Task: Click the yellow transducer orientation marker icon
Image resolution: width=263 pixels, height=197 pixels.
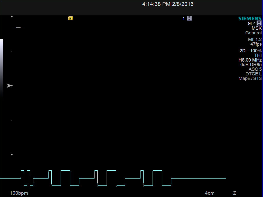Action: (70, 18)
